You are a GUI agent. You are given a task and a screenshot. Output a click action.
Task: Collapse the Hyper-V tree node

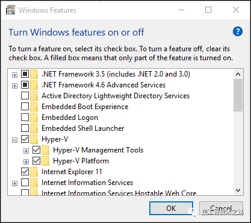[x=14, y=140]
